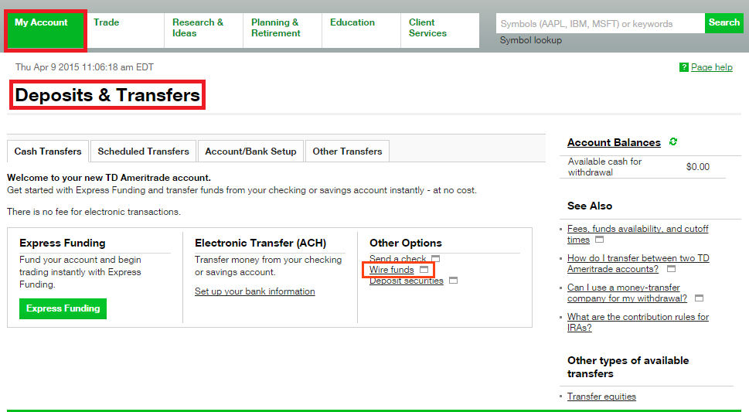Click the $0.00 available cash value
The height and width of the screenshot is (412, 749).
click(698, 167)
